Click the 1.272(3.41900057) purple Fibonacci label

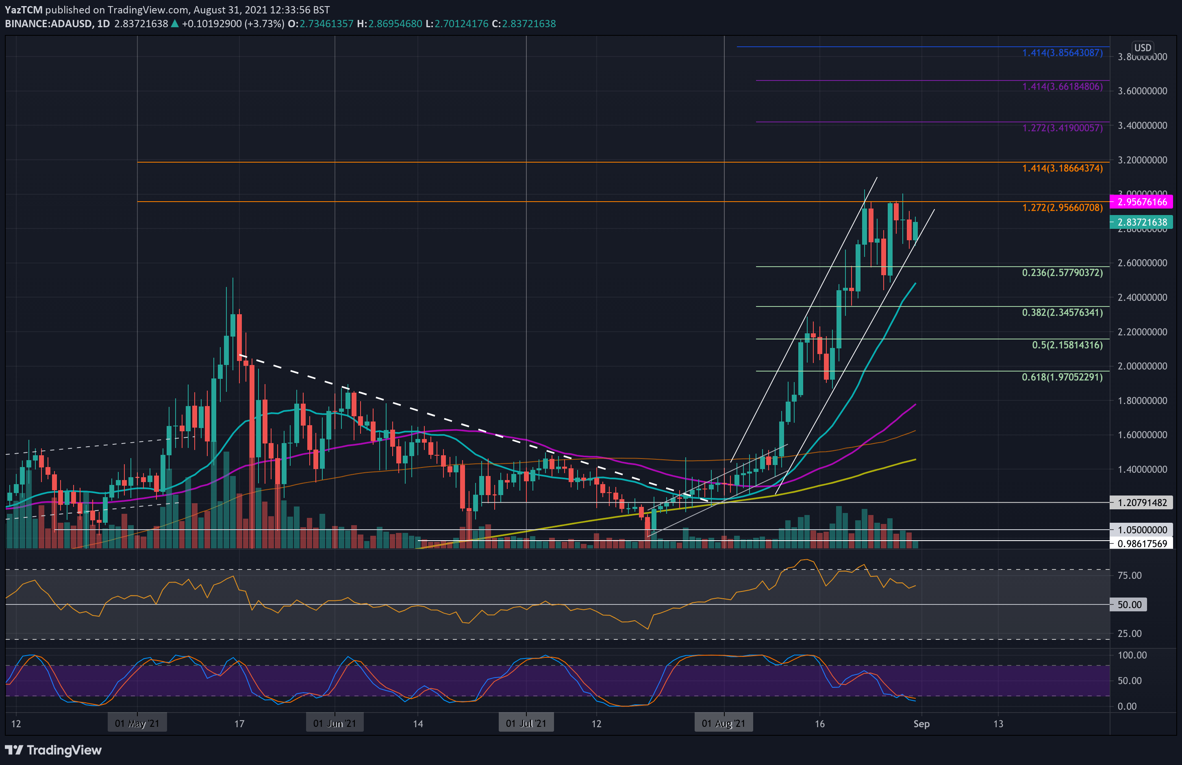point(1062,128)
